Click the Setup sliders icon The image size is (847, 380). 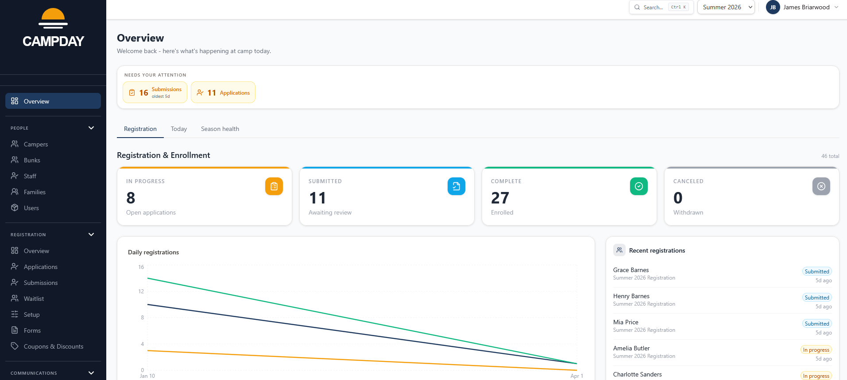[x=15, y=315]
